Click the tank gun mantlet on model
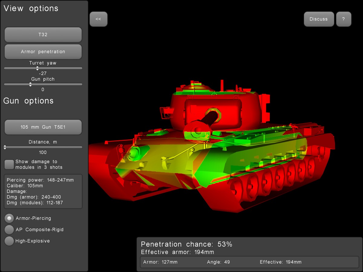Screen dimensions: 363x272 [213, 113]
